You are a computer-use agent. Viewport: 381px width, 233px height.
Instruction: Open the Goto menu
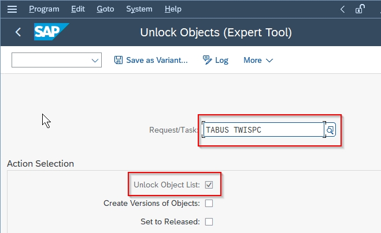click(x=105, y=9)
